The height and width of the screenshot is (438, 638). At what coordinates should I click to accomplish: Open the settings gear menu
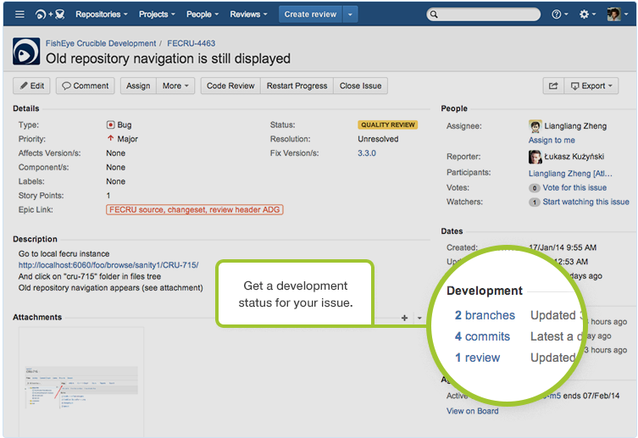(587, 14)
